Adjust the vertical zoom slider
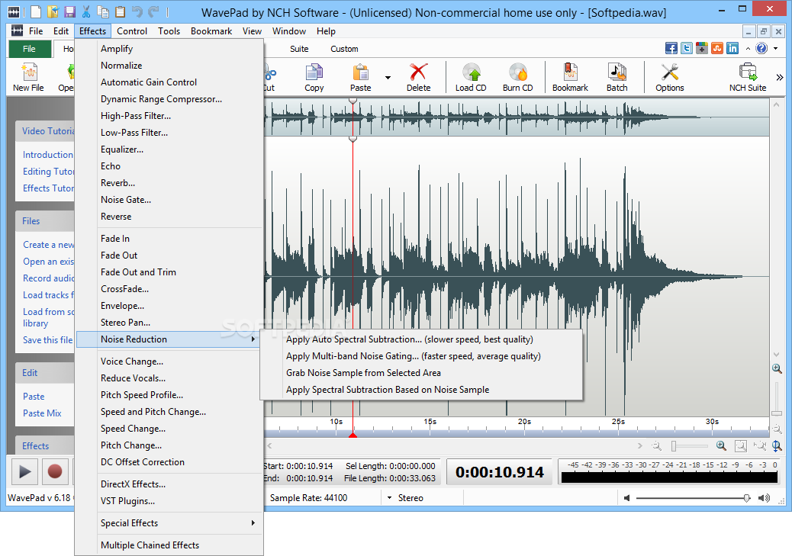 point(777,413)
